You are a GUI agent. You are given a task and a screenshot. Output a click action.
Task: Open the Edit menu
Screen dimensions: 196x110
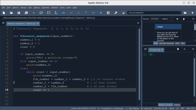(x=9, y=8)
